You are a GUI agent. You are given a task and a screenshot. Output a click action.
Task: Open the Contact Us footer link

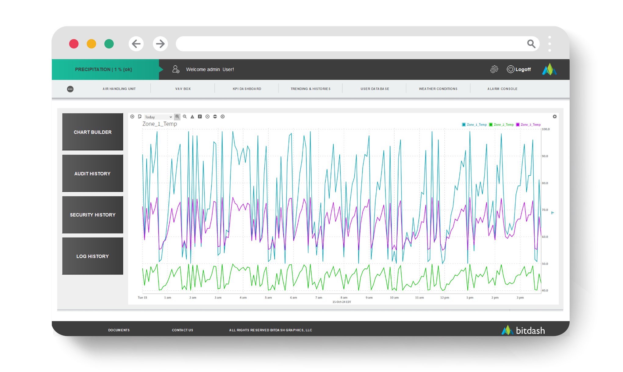point(182,330)
